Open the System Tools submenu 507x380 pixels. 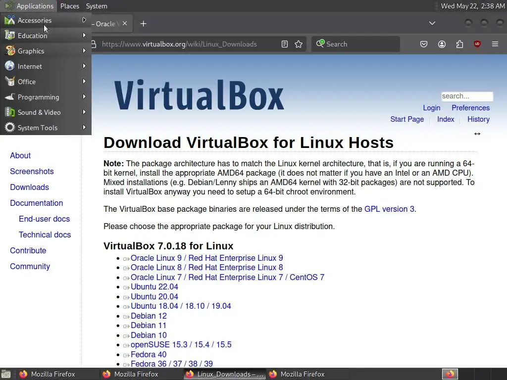coord(46,128)
